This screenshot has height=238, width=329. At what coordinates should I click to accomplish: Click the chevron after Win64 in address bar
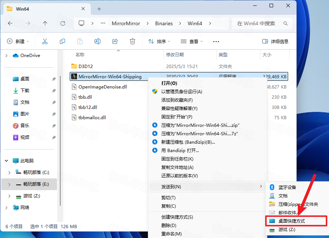[210, 23]
